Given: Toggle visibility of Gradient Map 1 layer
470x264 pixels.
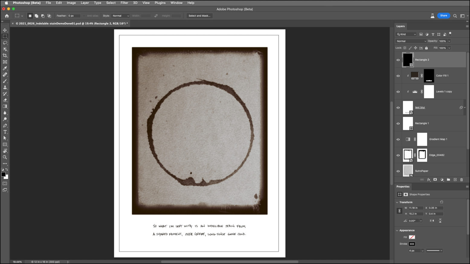Looking at the screenshot, I should tap(398, 139).
